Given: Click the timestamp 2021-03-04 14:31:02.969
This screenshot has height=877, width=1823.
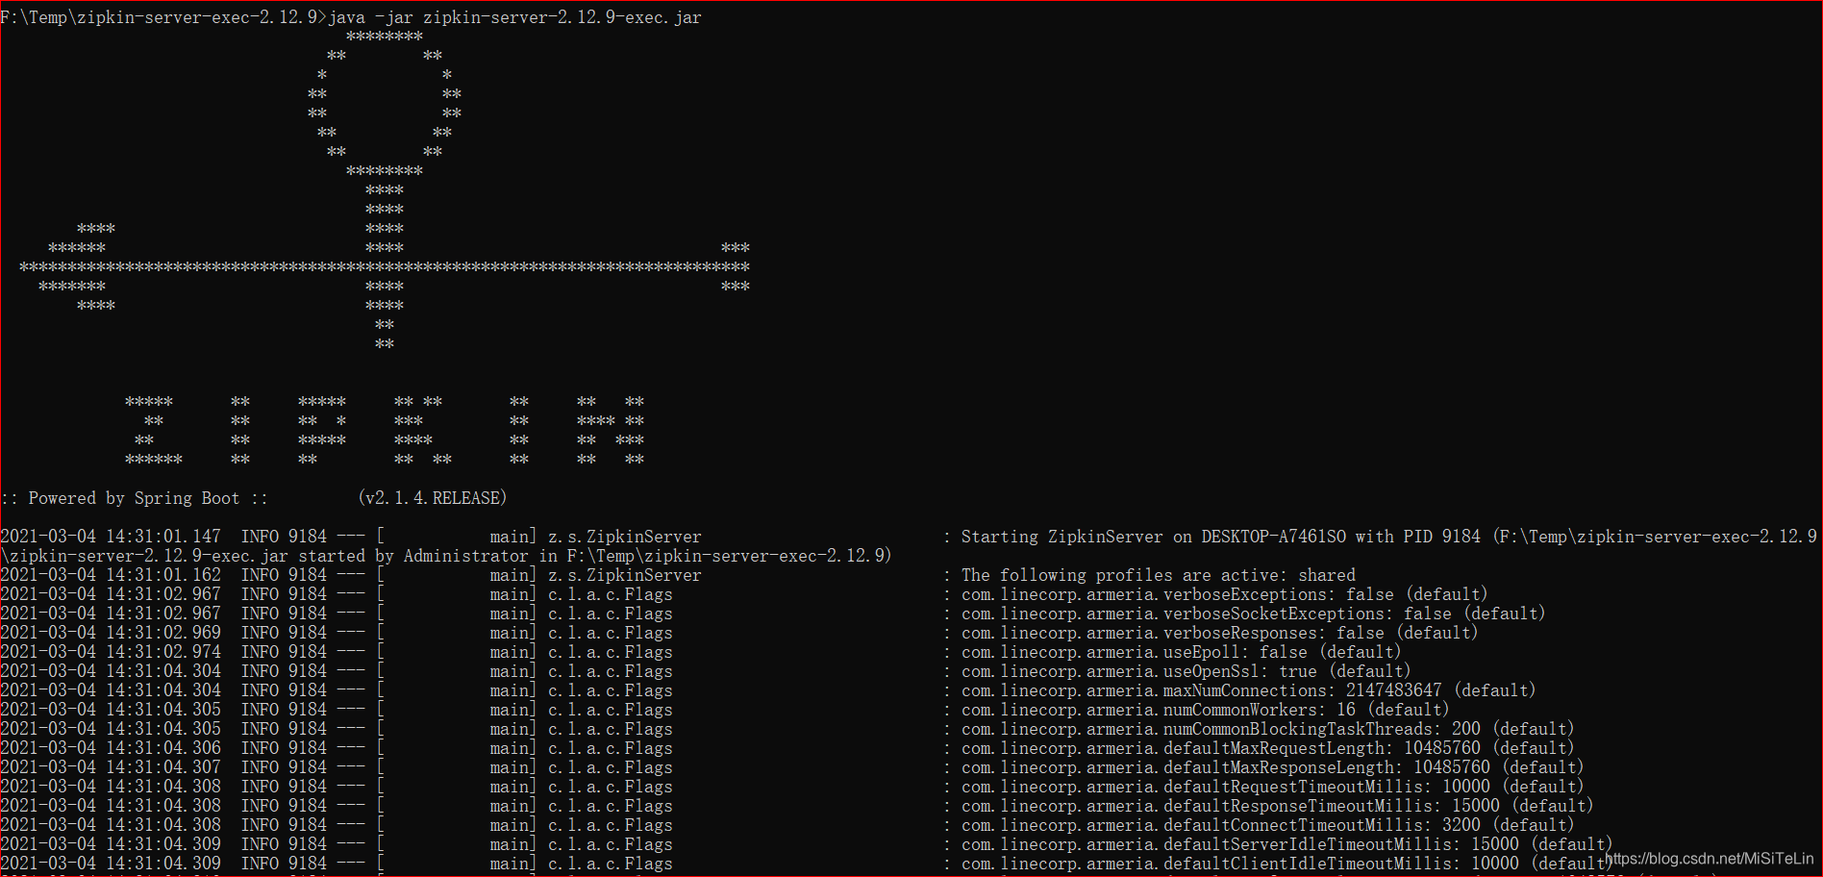Looking at the screenshot, I should (111, 633).
